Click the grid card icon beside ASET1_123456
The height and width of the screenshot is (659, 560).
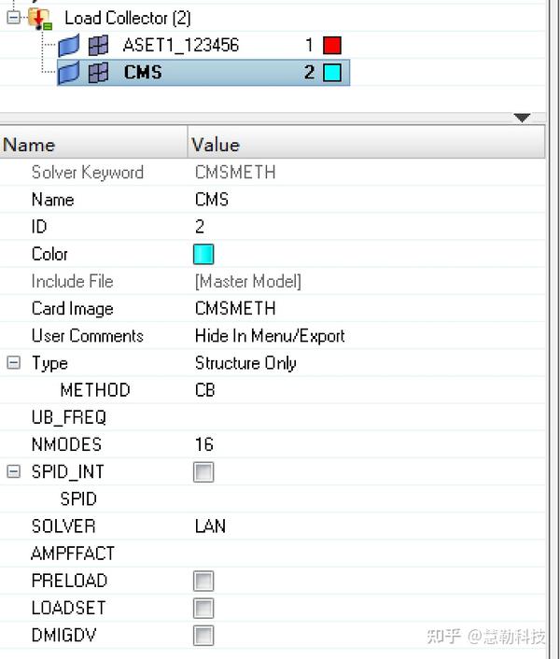point(98,46)
